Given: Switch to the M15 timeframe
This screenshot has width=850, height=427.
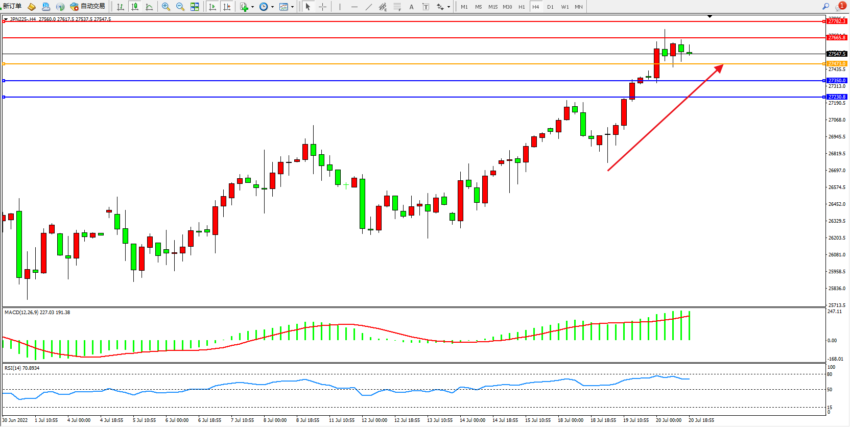Looking at the screenshot, I should coord(492,7).
